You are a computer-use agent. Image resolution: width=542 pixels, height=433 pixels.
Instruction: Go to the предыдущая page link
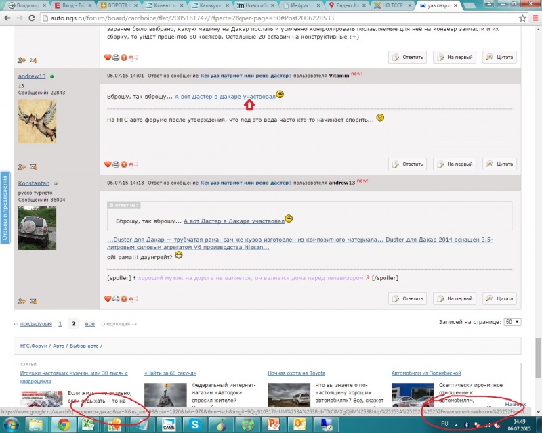coord(36,324)
